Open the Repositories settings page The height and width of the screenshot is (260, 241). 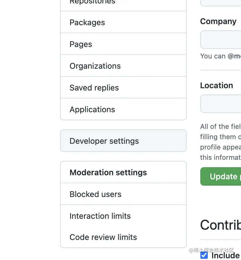[x=92, y=2]
